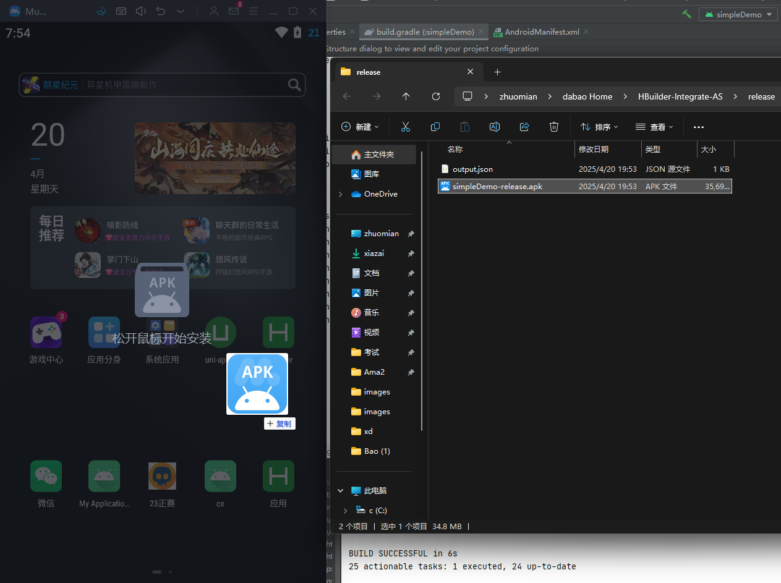Open the Game Center app icon
This screenshot has width=781, height=583.
46,333
